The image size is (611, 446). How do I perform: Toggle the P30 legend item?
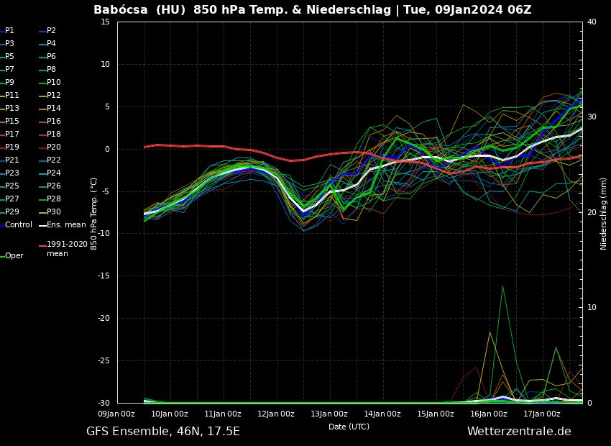tap(53, 212)
